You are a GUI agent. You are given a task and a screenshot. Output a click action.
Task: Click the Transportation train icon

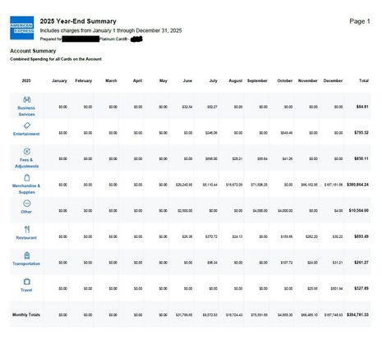click(27, 255)
